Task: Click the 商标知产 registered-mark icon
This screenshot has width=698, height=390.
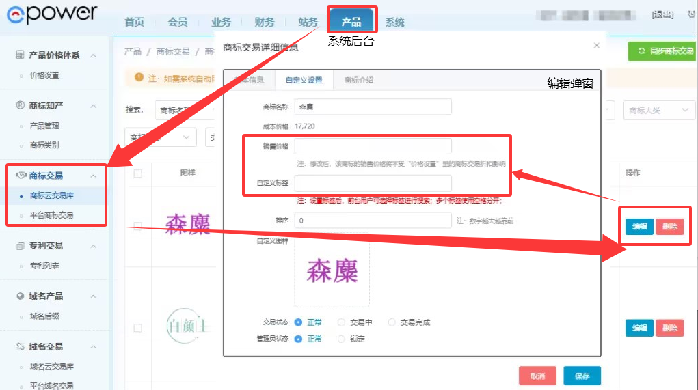Action: tap(21, 106)
